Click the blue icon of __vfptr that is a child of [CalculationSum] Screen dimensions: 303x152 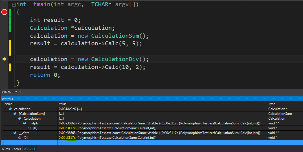click(15, 133)
